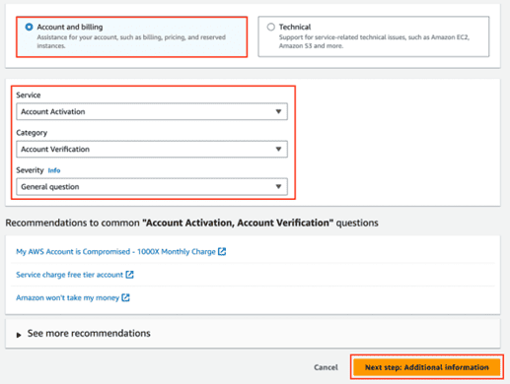The height and width of the screenshot is (384, 510).
Task: Click the Technical support description card
Action: pos(374,36)
